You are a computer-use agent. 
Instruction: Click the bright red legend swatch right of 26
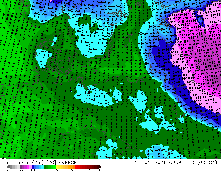[x=76, y=166]
